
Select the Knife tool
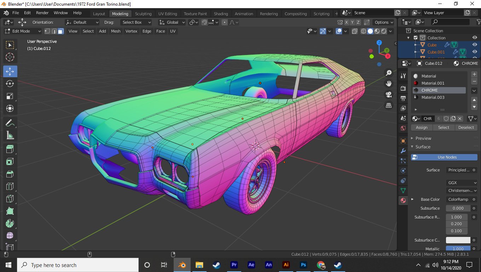click(10, 199)
